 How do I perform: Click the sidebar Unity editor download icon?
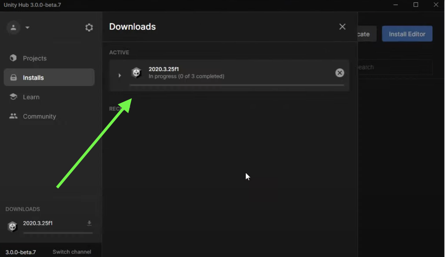[12, 226]
